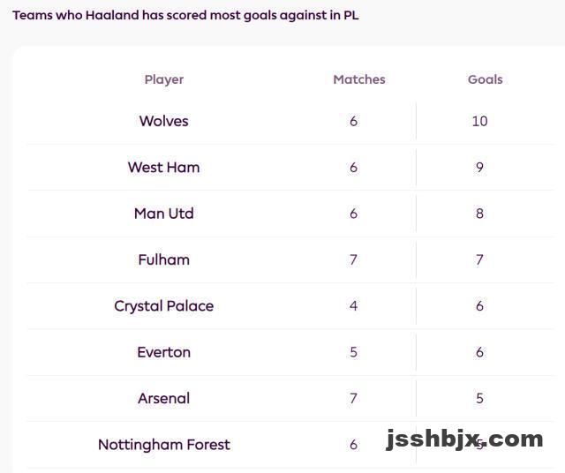The height and width of the screenshot is (473, 565).
Task: Select Everton in the table
Action: [163, 352]
